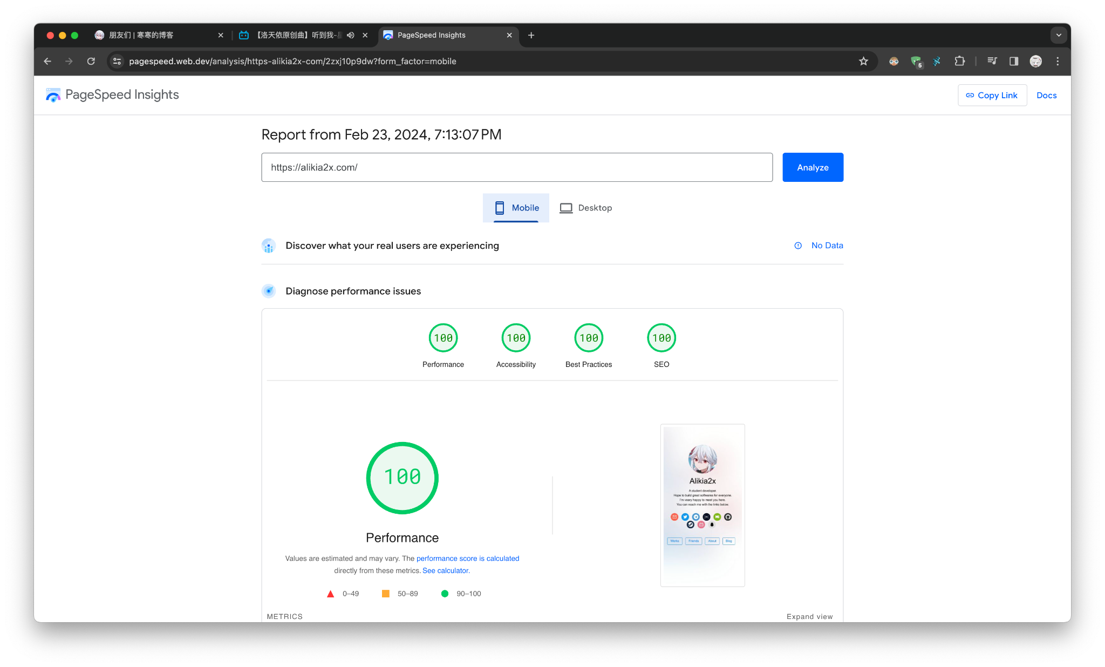
Task: Click the URL input field
Action: click(x=516, y=167)
